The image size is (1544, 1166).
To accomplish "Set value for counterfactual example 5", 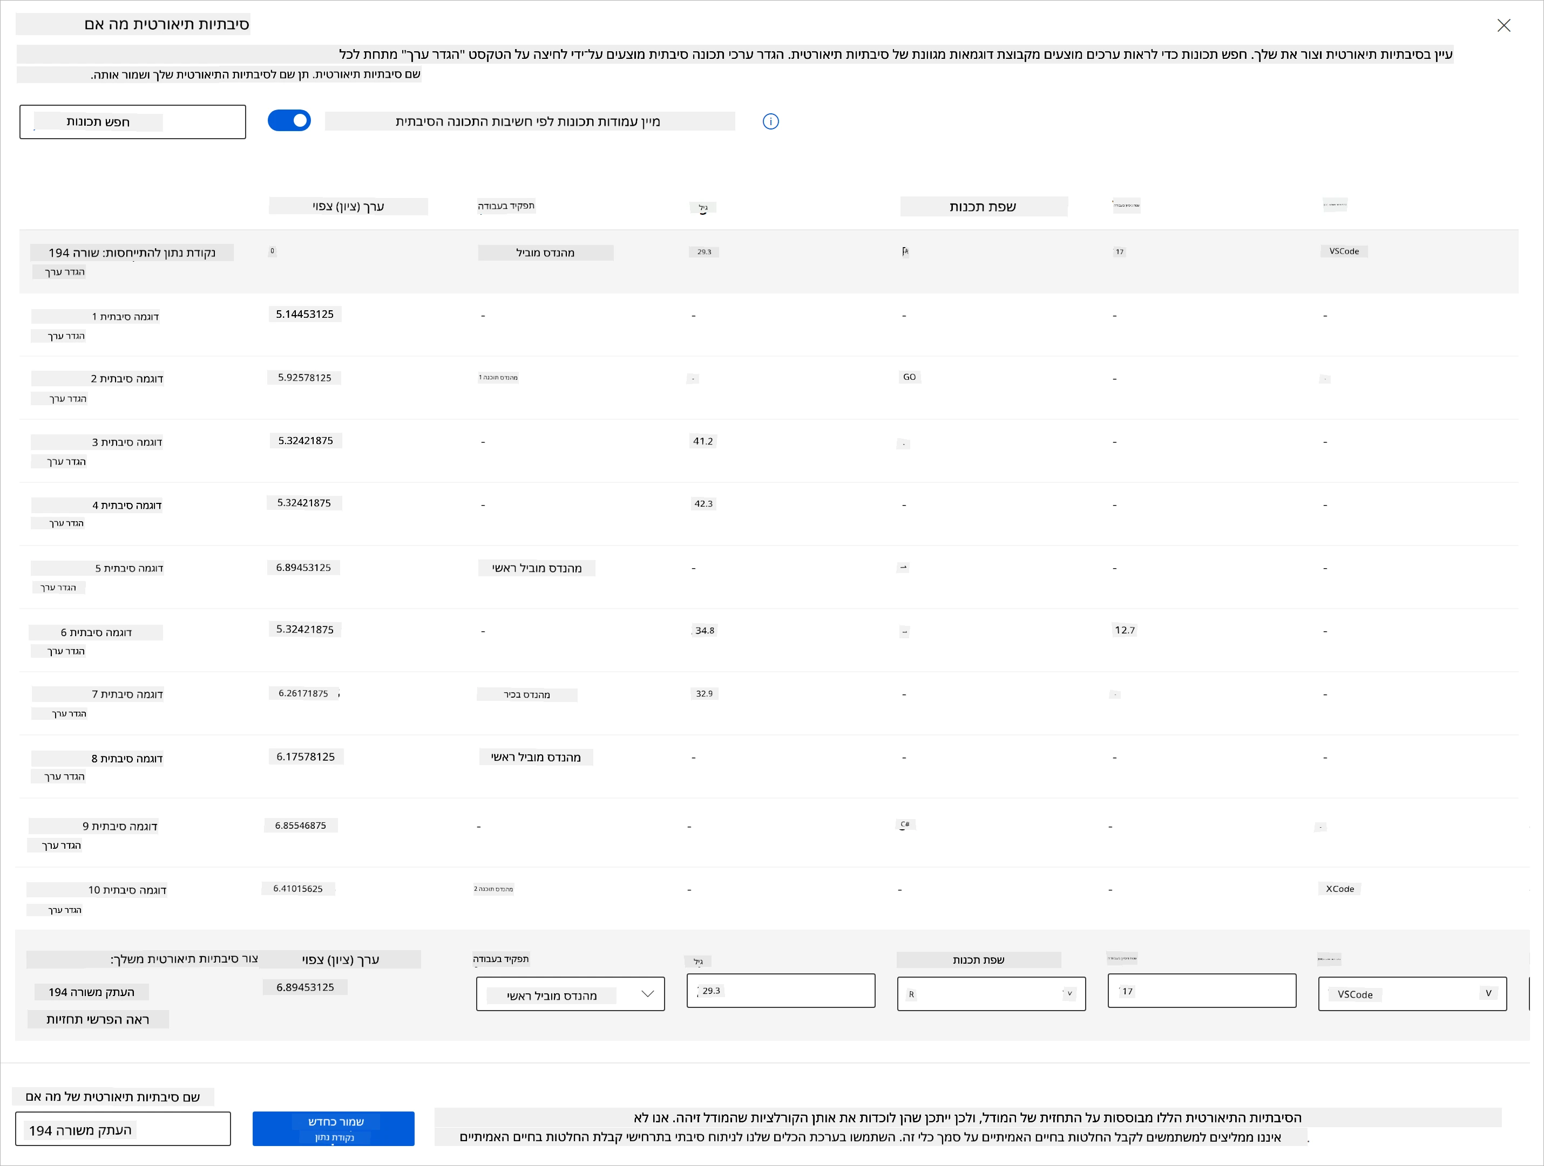I will (59, 588).
